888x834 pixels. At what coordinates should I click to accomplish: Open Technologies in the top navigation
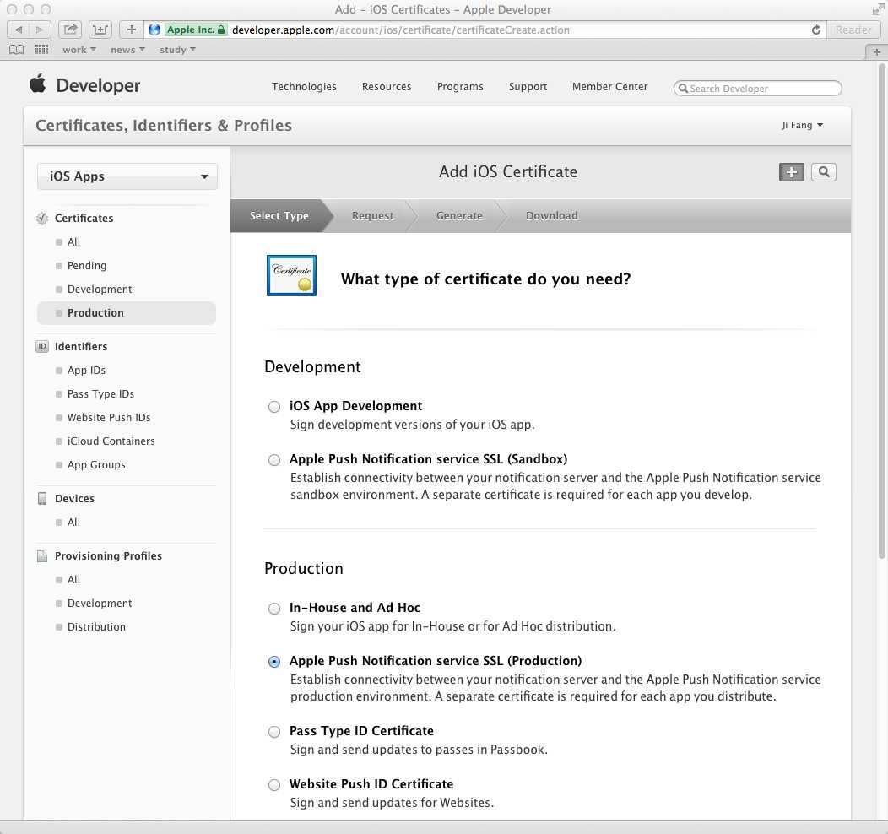pyautogui.click(x=304, y=87)
